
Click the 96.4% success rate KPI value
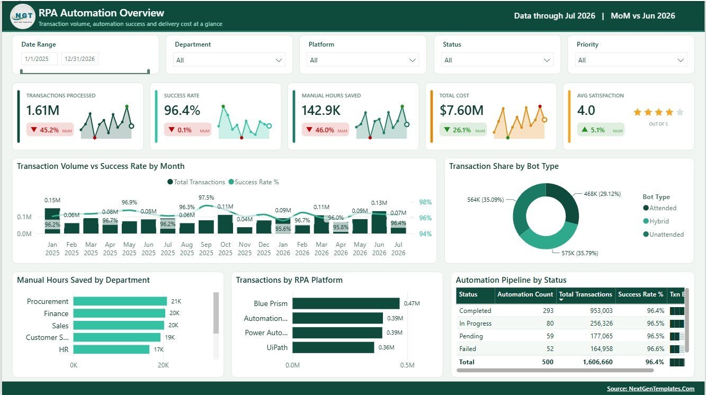coord(182,111)
